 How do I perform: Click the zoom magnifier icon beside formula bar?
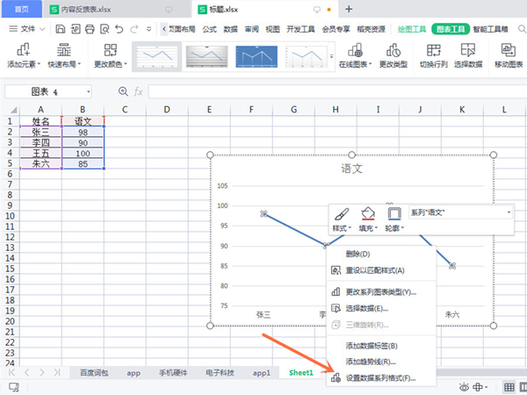point(123,91)
